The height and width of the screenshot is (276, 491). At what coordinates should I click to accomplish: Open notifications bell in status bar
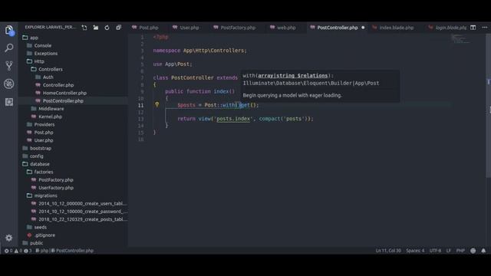tap(483, 251)
